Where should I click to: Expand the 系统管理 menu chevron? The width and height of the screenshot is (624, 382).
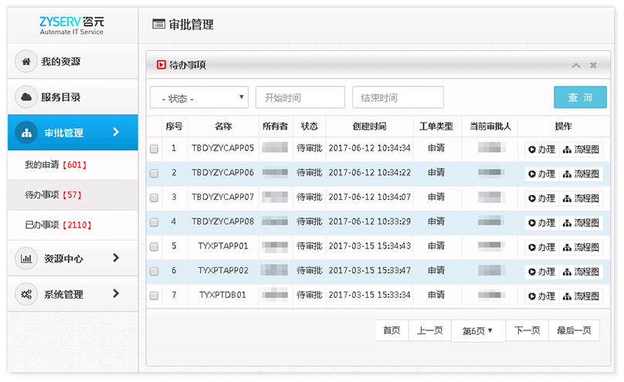[116, 293]
